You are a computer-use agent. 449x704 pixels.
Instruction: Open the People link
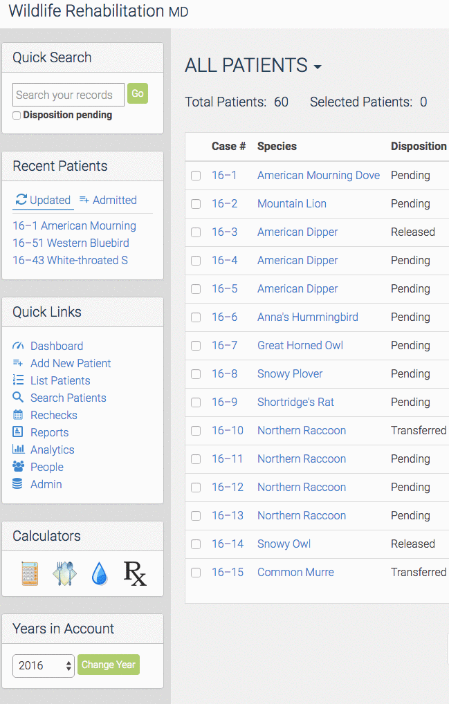pyautogui.click(x=46, y=467)
